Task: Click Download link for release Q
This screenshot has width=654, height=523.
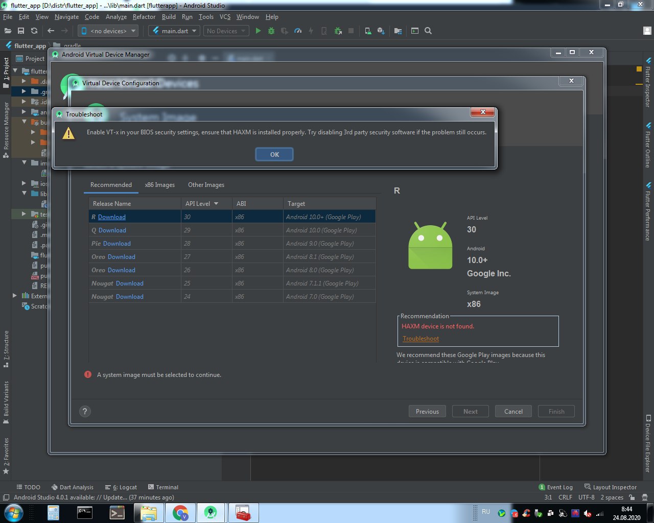Action: pyautogui.click(x=112, y=230)
